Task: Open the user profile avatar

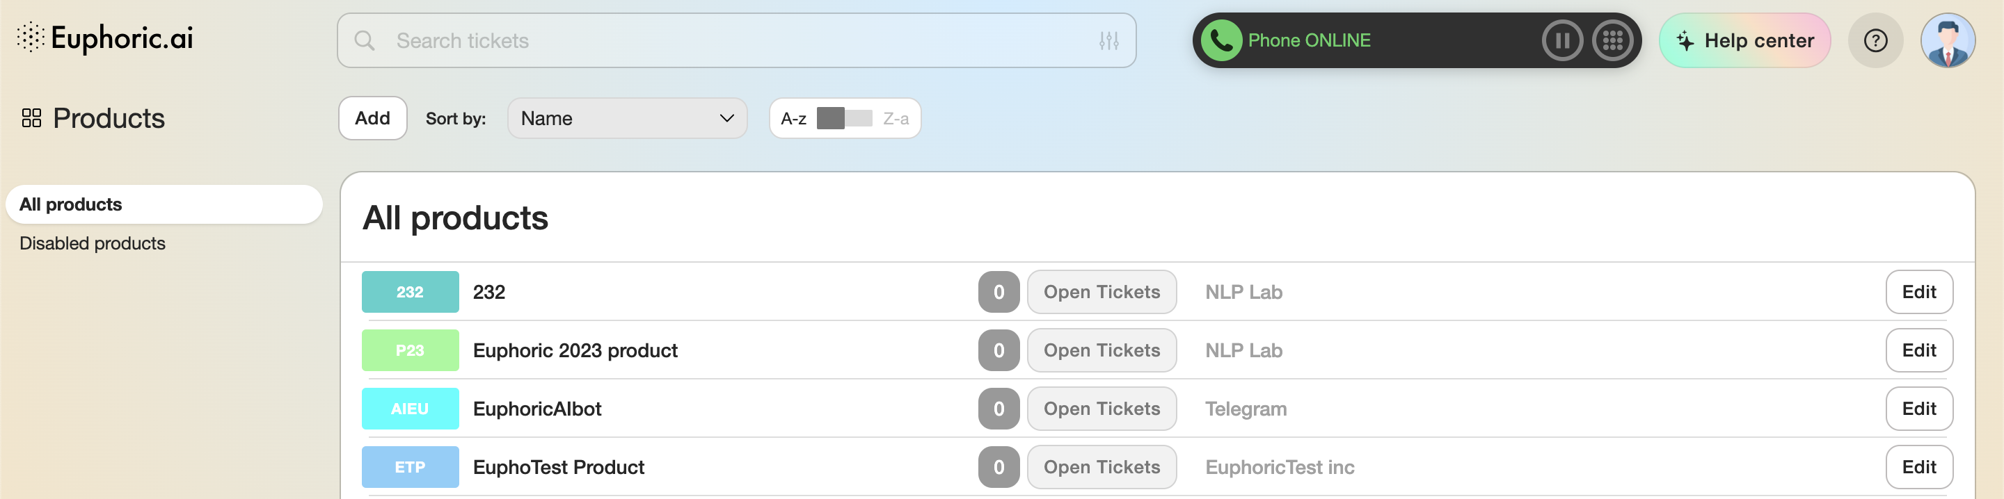Action: point(1947,40)
